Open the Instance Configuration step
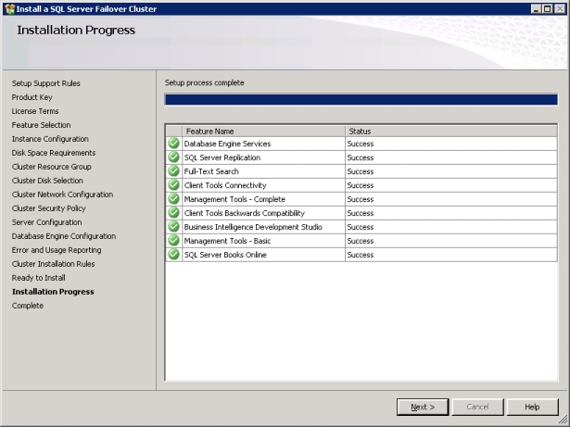The width and height of the screenshot is (570, 427). tap(50, 139)
